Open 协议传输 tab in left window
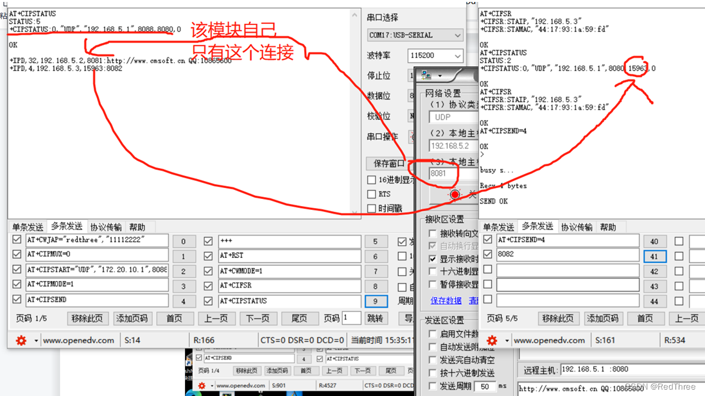Image resolution: width=705 pixels, height=396 pixels. [106, 227]
